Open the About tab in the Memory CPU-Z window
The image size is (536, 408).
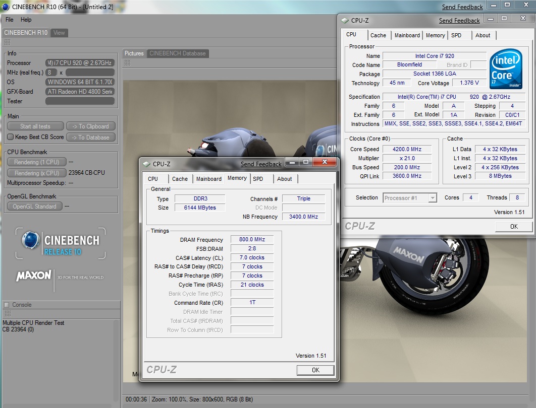click(285, 179)
